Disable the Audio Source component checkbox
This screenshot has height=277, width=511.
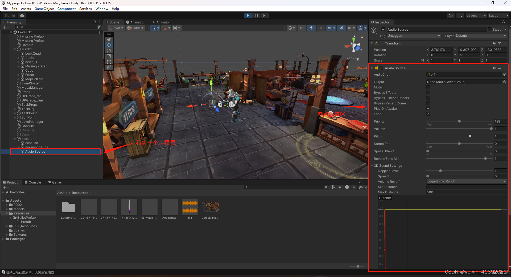381,68
